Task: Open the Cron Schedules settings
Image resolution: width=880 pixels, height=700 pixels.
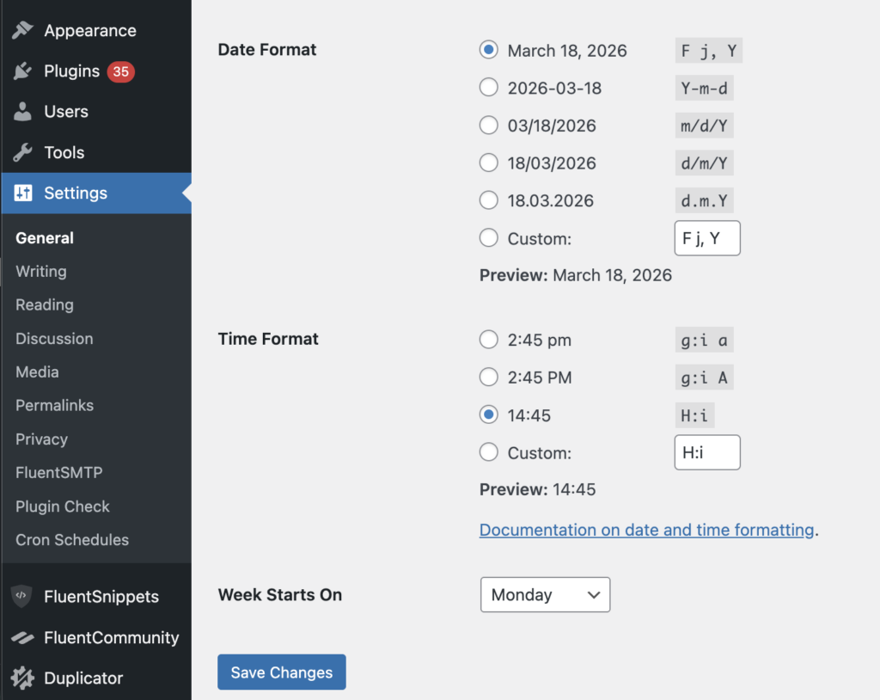Action: click(72, 540)
